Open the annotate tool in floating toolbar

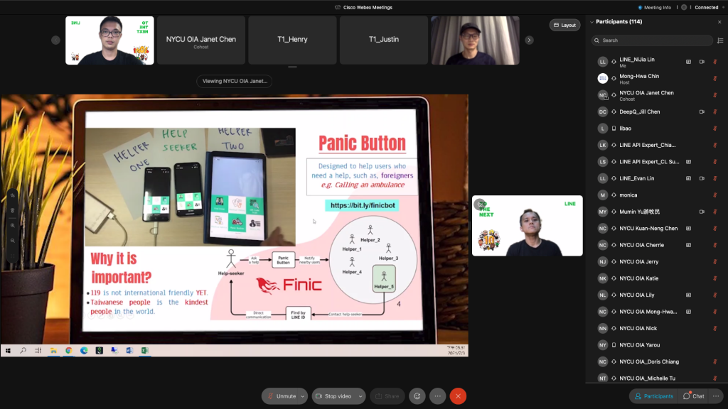click(x=13, y=196)
